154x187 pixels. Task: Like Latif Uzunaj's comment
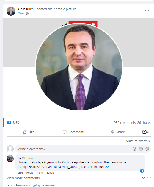[x=20, y=173]
